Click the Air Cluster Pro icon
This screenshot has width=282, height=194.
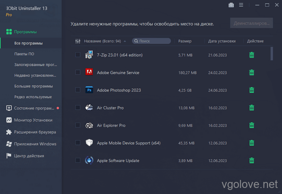click(89, 107)
